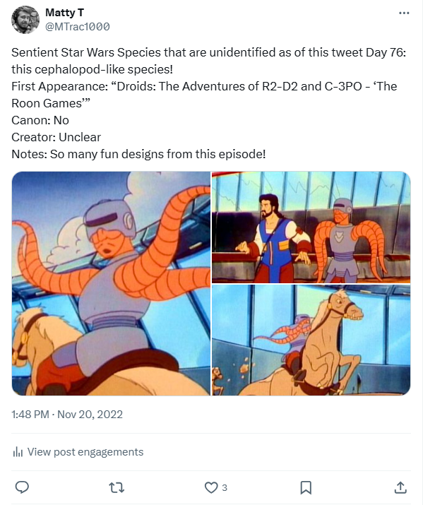Open the three-dot more options menu
The image size is (423, 505).
coord(404,13)
